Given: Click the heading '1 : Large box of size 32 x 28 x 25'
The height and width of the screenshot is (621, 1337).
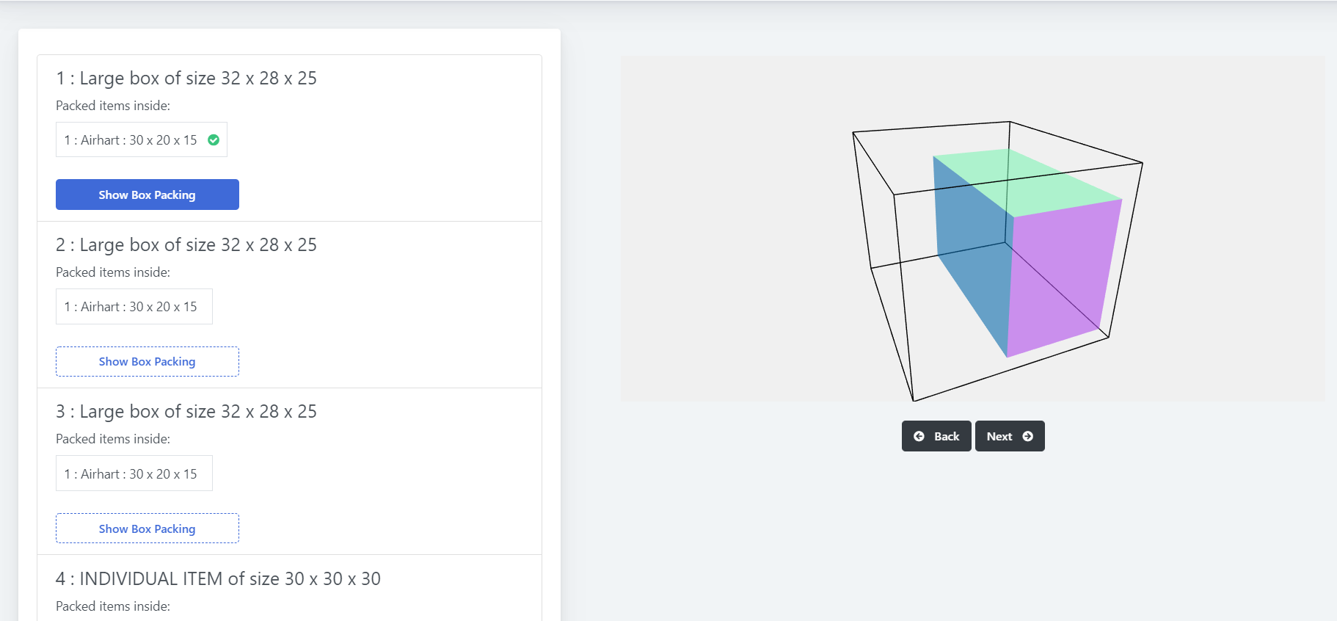Looking at the screenshot, I should (x=186, y=79).
